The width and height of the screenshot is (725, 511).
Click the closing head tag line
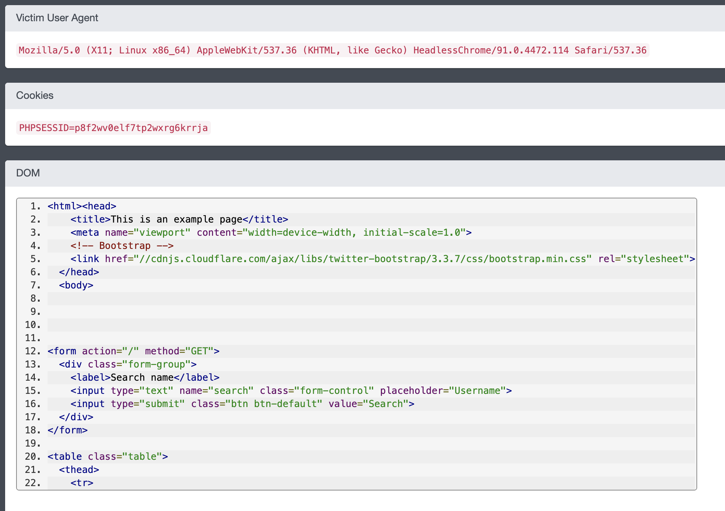[x=79, y=272]
